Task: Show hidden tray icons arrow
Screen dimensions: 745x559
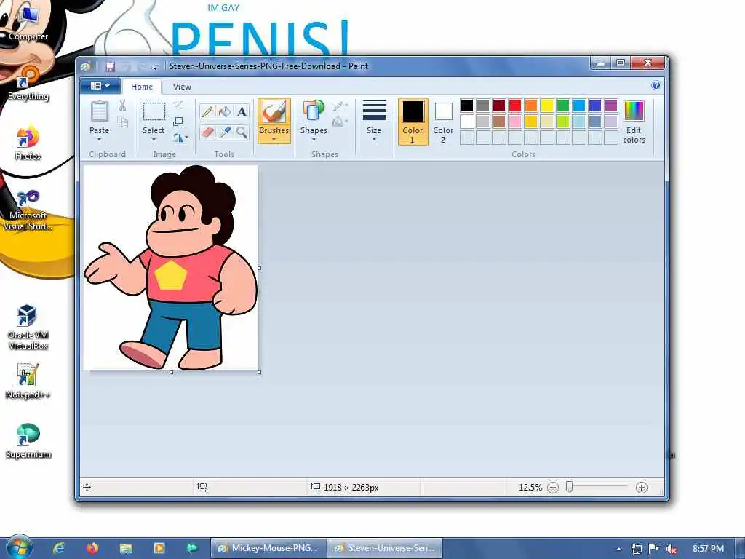Action: tap(618, 549)
